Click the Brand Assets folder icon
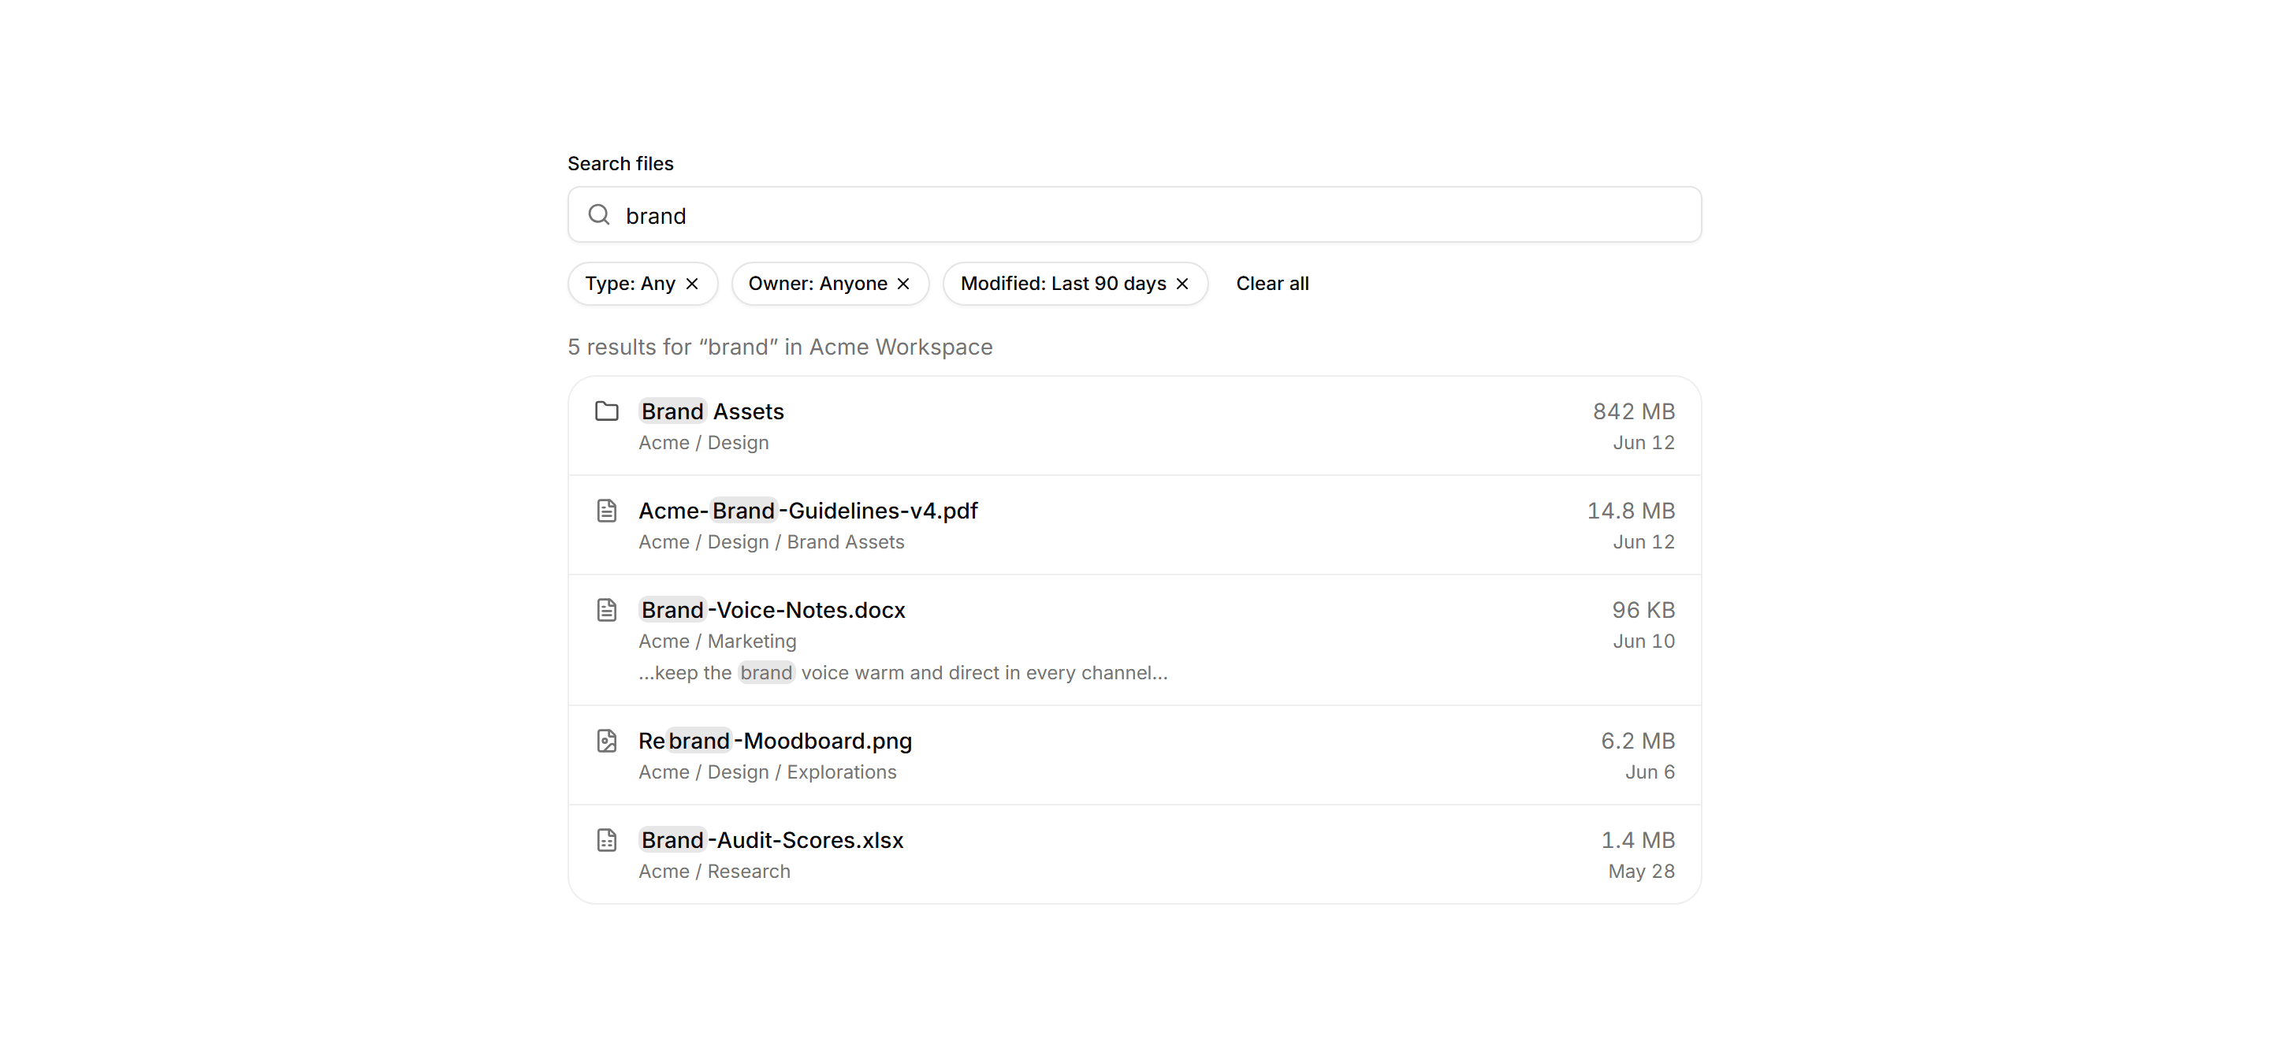The width and height of the screenshot is (2270, 1056). pos(607,411)
